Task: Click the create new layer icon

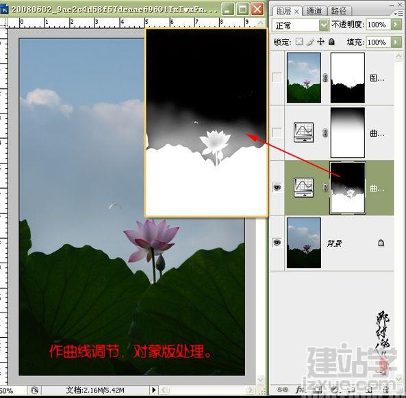Action: coord(369,389)
